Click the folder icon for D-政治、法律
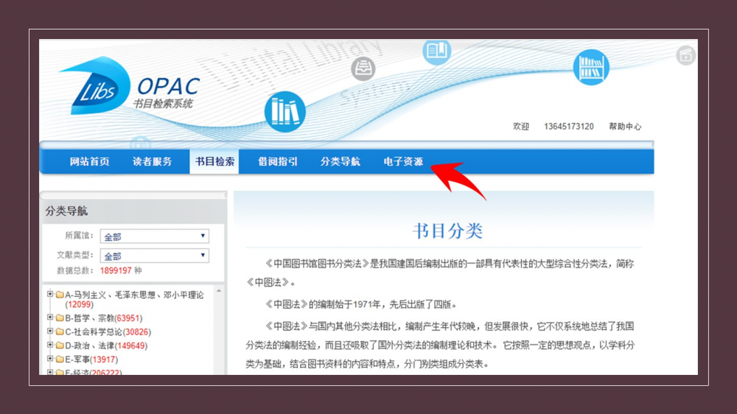 click(x=60, y=345)
